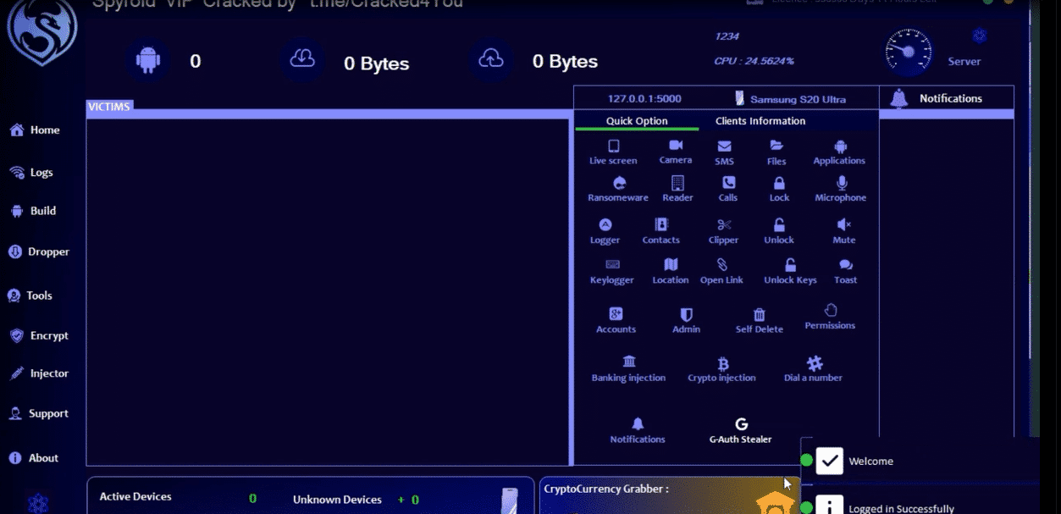Switch to the Clients Information tab

(760, 121)
